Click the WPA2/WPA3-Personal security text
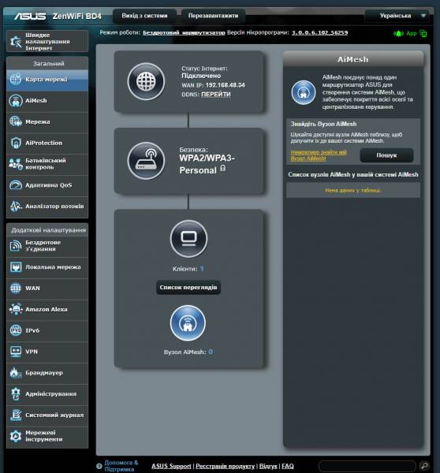Viewport: 440px width, 473px height. [207, 164]
